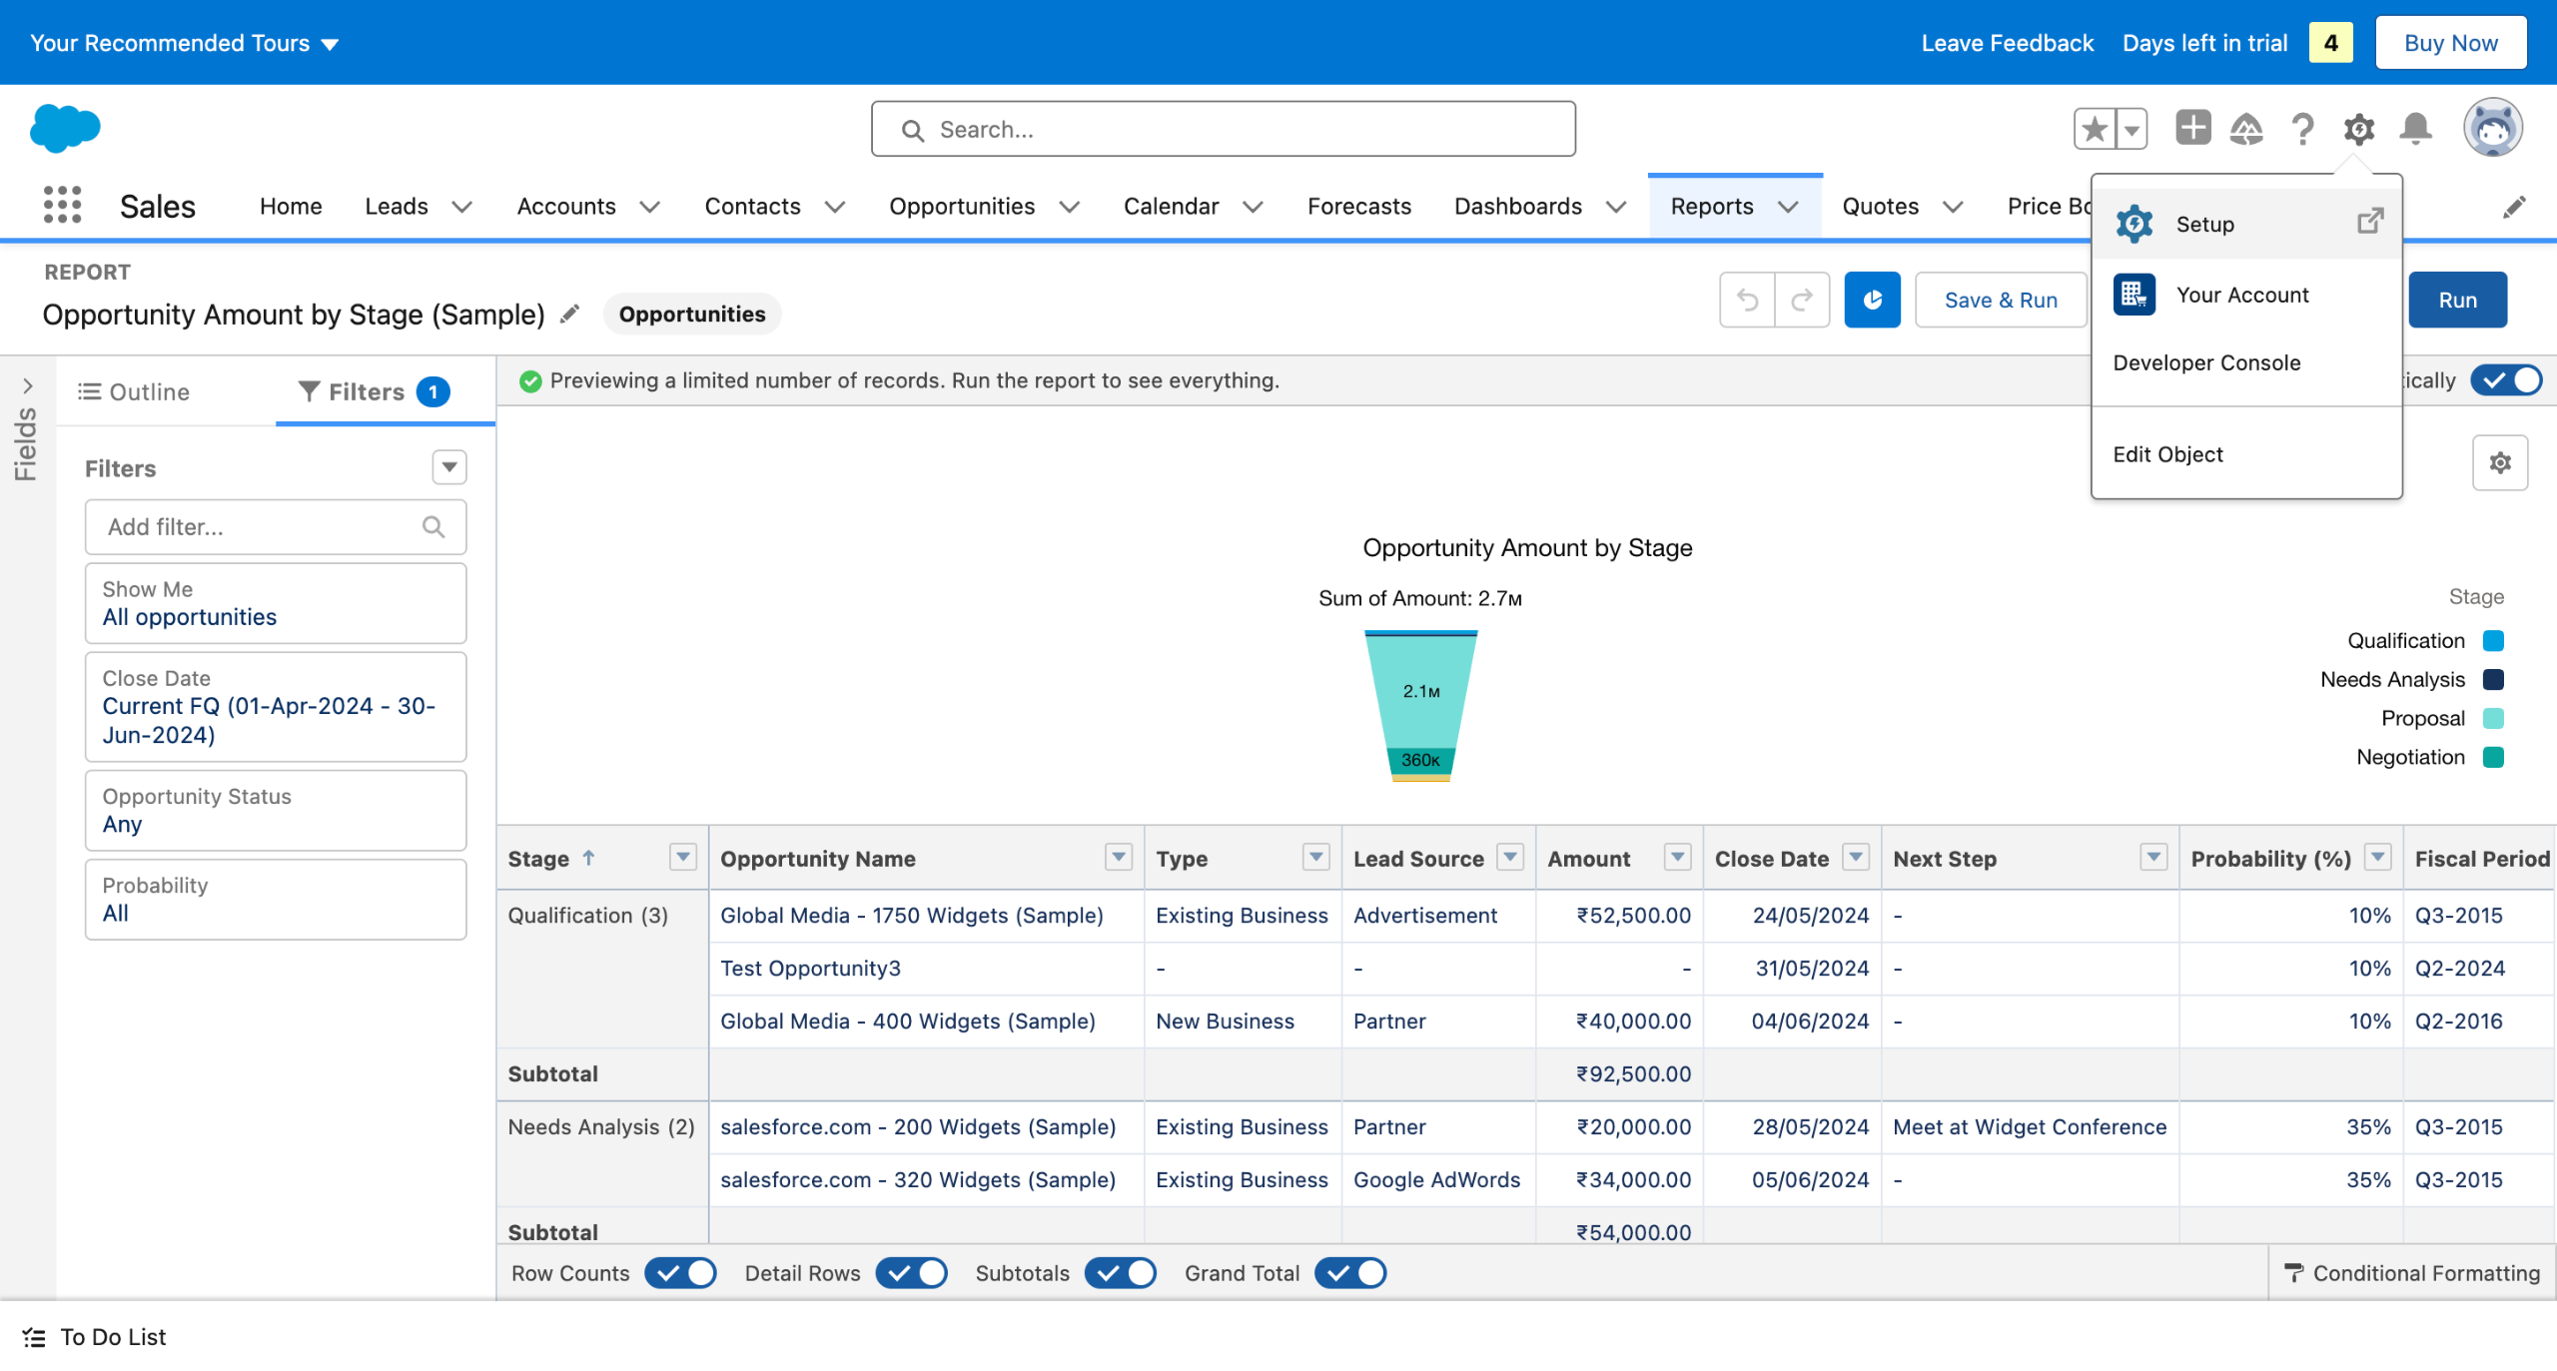Click the Add filter input box

(276, 526)
